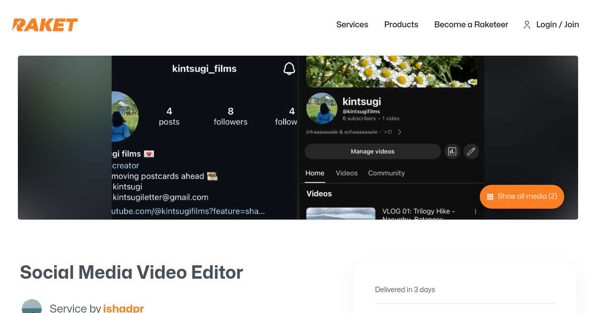
Task: Click the RAKET logo
Action: [x=45, y=25]
